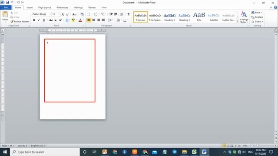Open the Calibri (Body) font name dropdown
Screen dimensions: 278x156
coord(50,14)
